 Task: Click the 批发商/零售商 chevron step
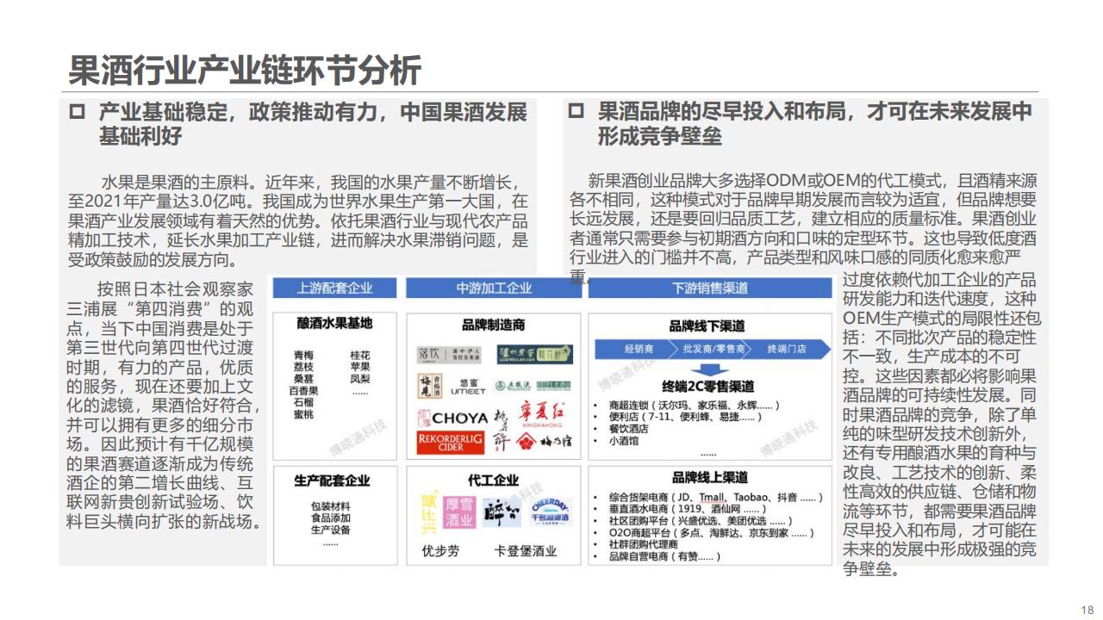click(710, 349)
